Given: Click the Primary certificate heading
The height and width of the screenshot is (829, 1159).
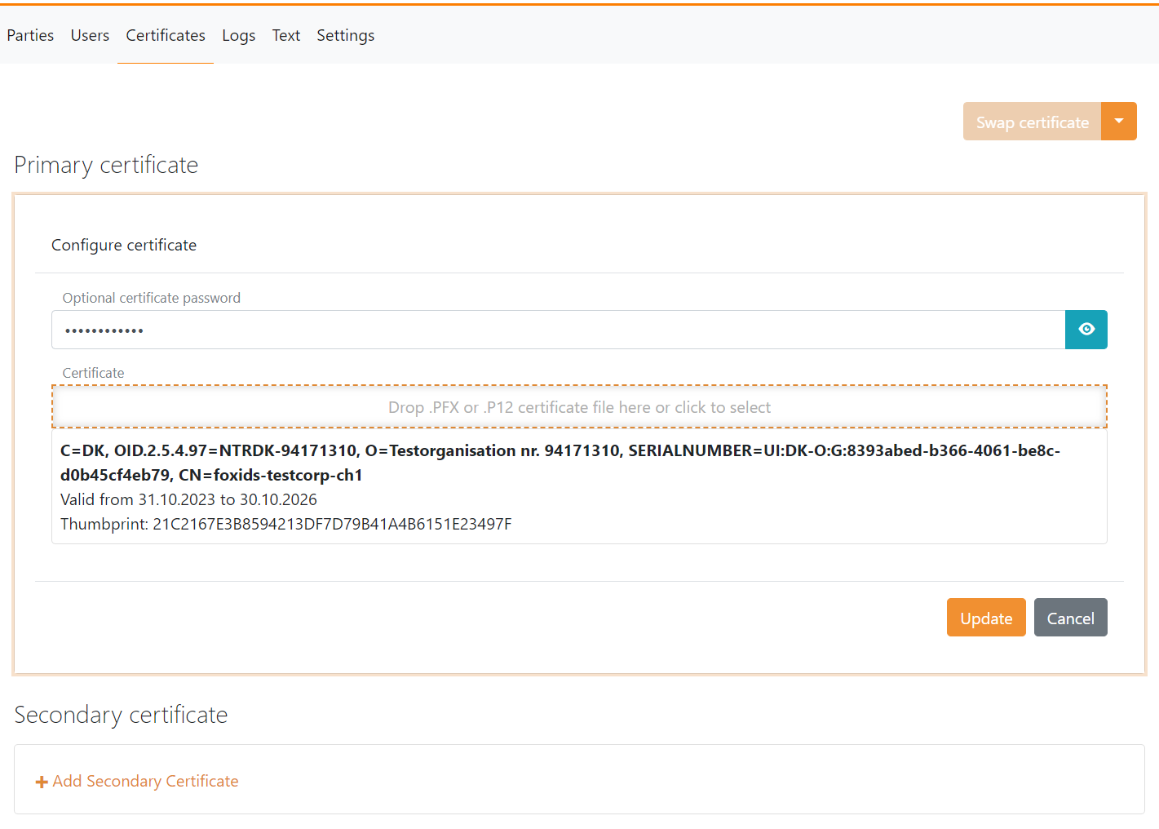Looking at the screenshot, I should (x=105, y=165).
